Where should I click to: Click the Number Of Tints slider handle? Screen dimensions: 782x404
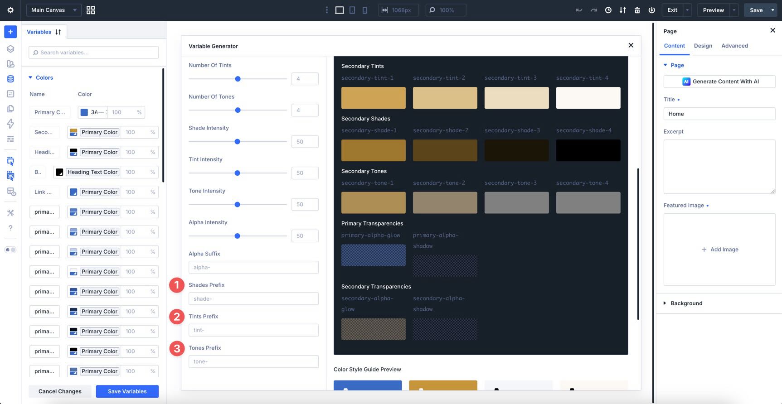pos(238,79)
